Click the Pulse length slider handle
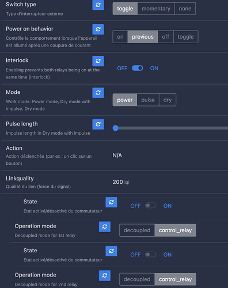 pyautogui.click(x=116, y=128)
